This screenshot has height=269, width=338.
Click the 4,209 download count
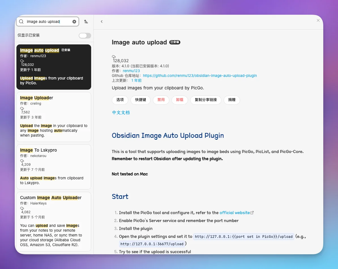coord(26,165)
